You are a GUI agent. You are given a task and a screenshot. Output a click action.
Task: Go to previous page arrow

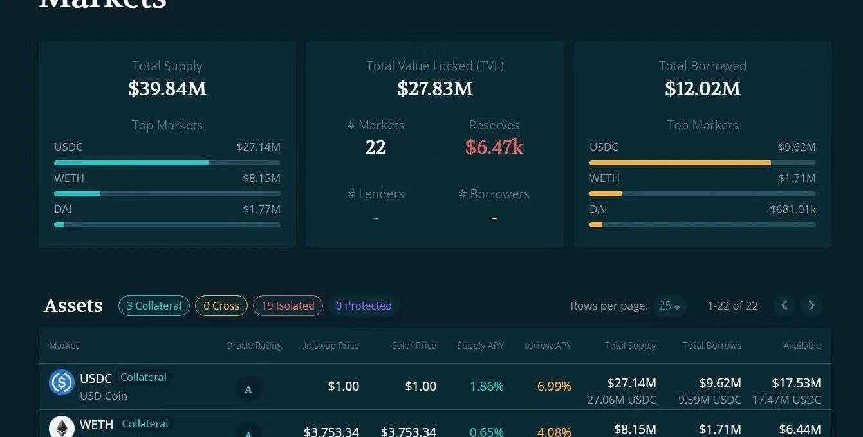784,306
